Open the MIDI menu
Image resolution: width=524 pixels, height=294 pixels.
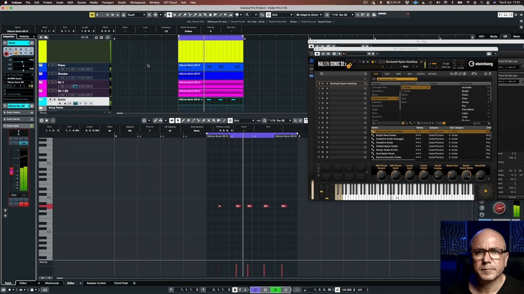pyautogui.click(x=70, y=2)
